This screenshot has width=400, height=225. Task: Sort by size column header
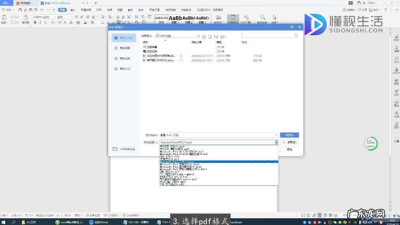244,42
